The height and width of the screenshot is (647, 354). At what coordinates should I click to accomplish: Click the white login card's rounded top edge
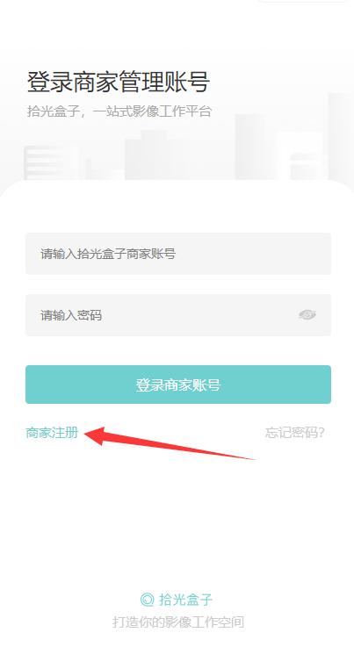177,182
